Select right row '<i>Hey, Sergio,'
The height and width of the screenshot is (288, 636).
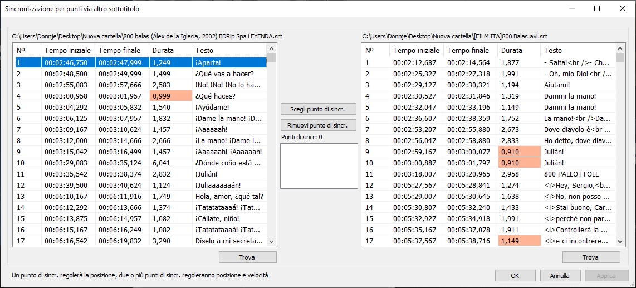click(489, 186)
